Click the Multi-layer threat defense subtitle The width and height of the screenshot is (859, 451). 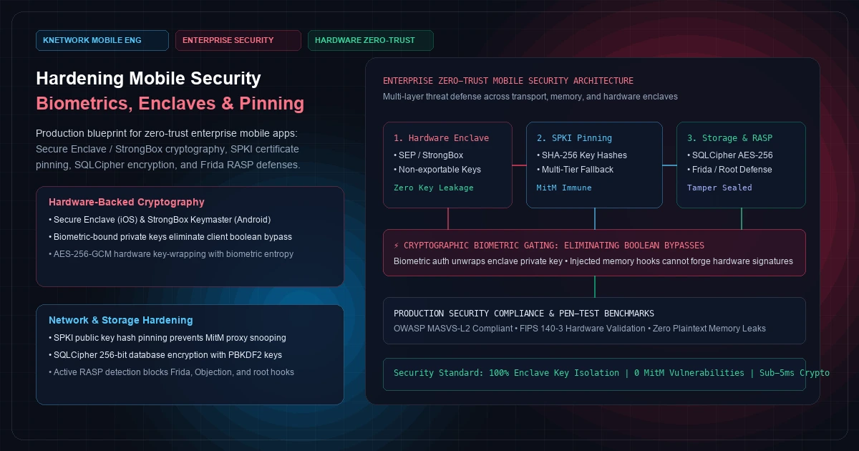pyautogui.click(x=530, y=97)
